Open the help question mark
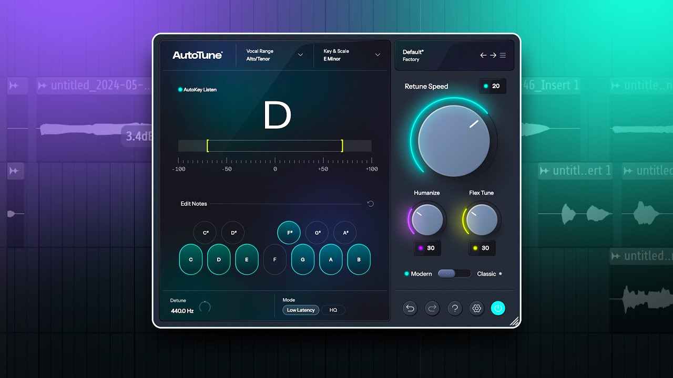The height and width of the screenshot is (378, 673). coord(454,309)
